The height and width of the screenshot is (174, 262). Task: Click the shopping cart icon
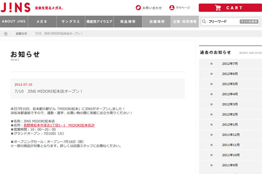click(x=218, y=8)
